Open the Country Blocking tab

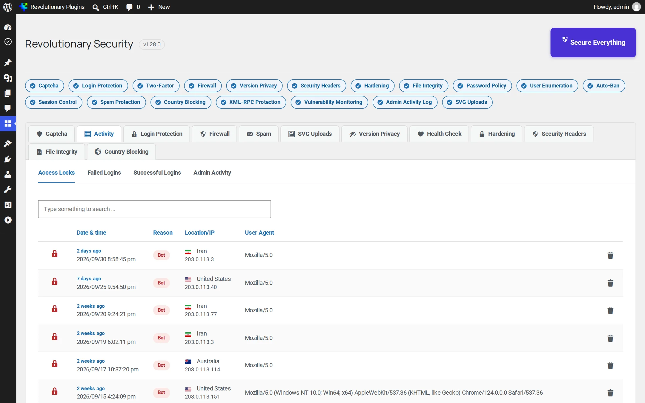click(x=122, y=152)
